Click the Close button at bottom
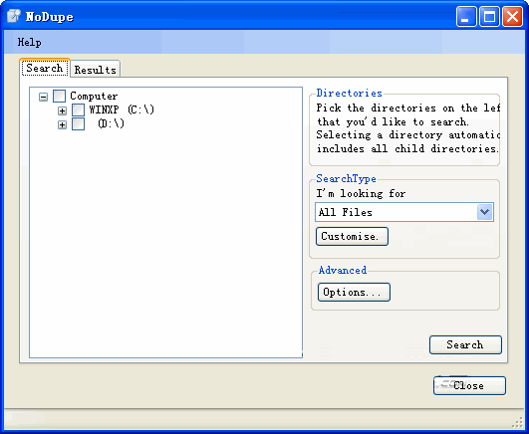 coord(469,385)
